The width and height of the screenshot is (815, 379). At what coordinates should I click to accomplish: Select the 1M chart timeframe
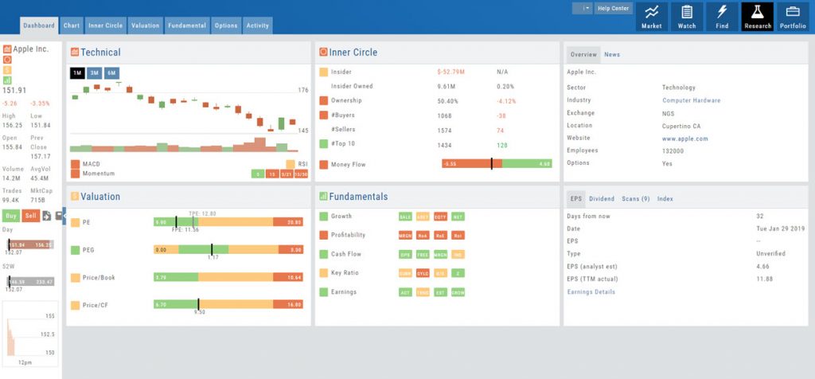click(x=77, y=73)
